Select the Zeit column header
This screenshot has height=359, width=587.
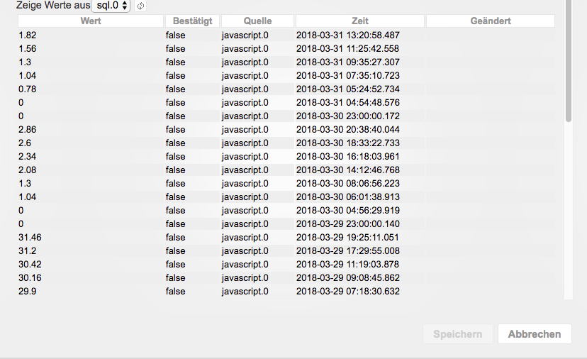point(359,21)
